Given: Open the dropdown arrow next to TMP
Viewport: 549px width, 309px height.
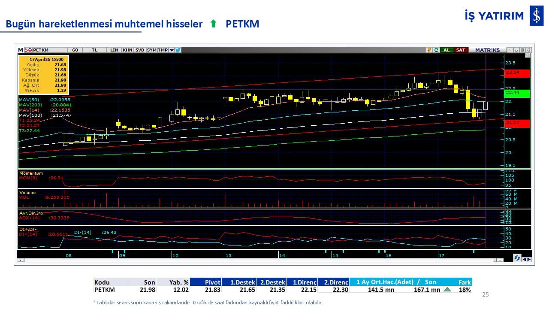Looking at the screenshot, I should coord(172,50).
